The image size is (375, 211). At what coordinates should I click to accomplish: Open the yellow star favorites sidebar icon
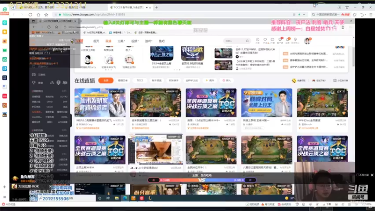tap(5, 32)
